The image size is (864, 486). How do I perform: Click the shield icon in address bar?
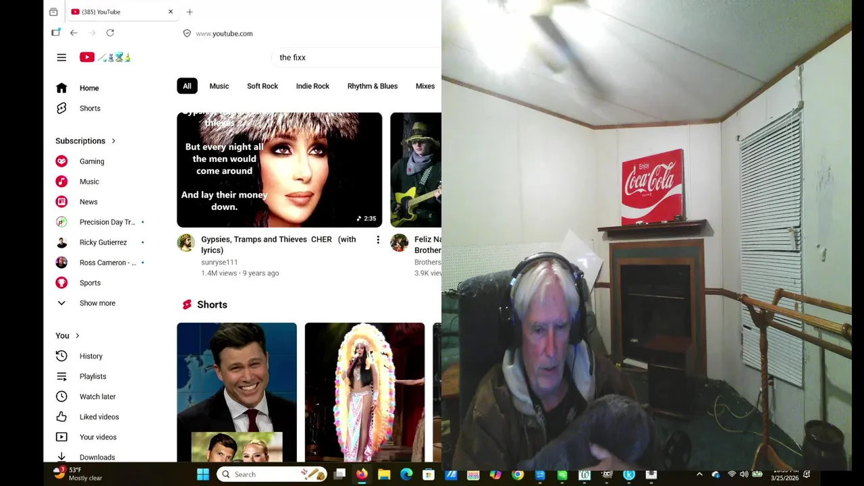[187, 33]
